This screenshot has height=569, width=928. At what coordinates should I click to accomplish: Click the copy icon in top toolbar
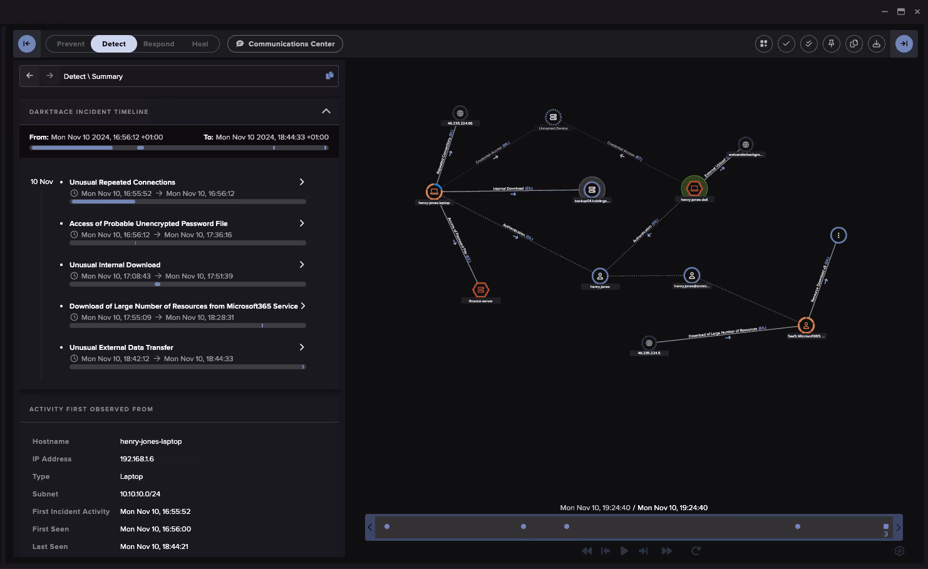click(x=853, y=43)
